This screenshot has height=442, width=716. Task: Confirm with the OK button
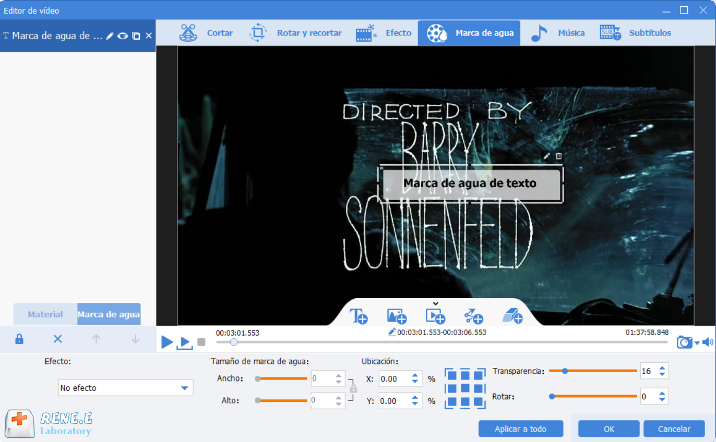coord(609,429)
